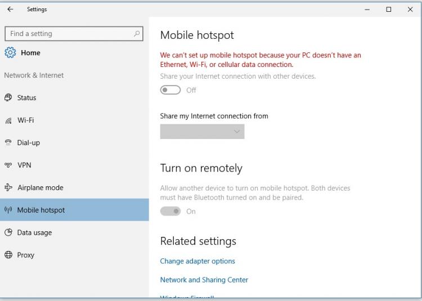Click the Status globe icon
This screenshot has width=422, height=301.
click(8, 98)
